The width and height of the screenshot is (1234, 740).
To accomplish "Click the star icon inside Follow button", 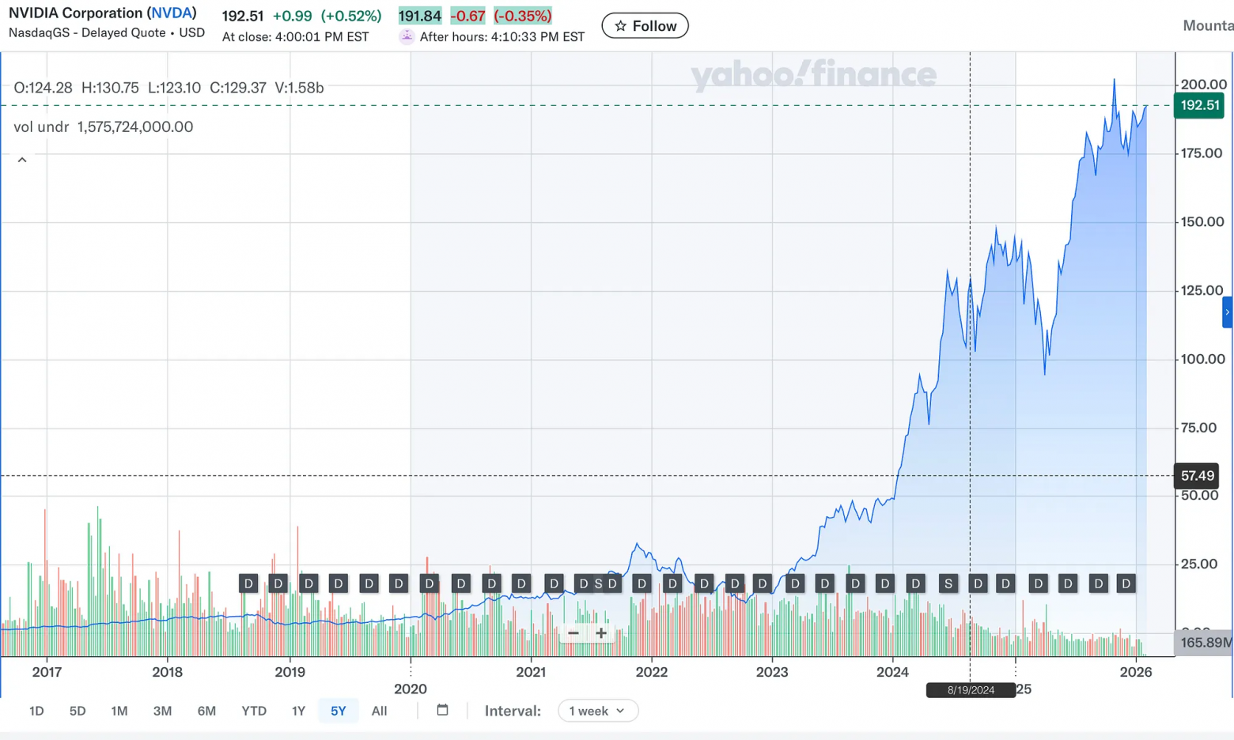I will 622,25.
